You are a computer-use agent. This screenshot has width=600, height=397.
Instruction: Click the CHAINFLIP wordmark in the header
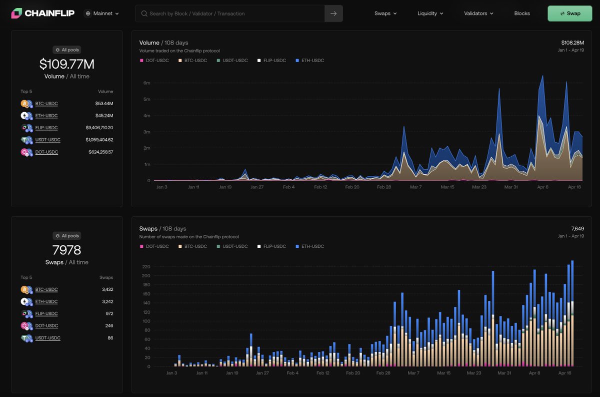point(49,14)
